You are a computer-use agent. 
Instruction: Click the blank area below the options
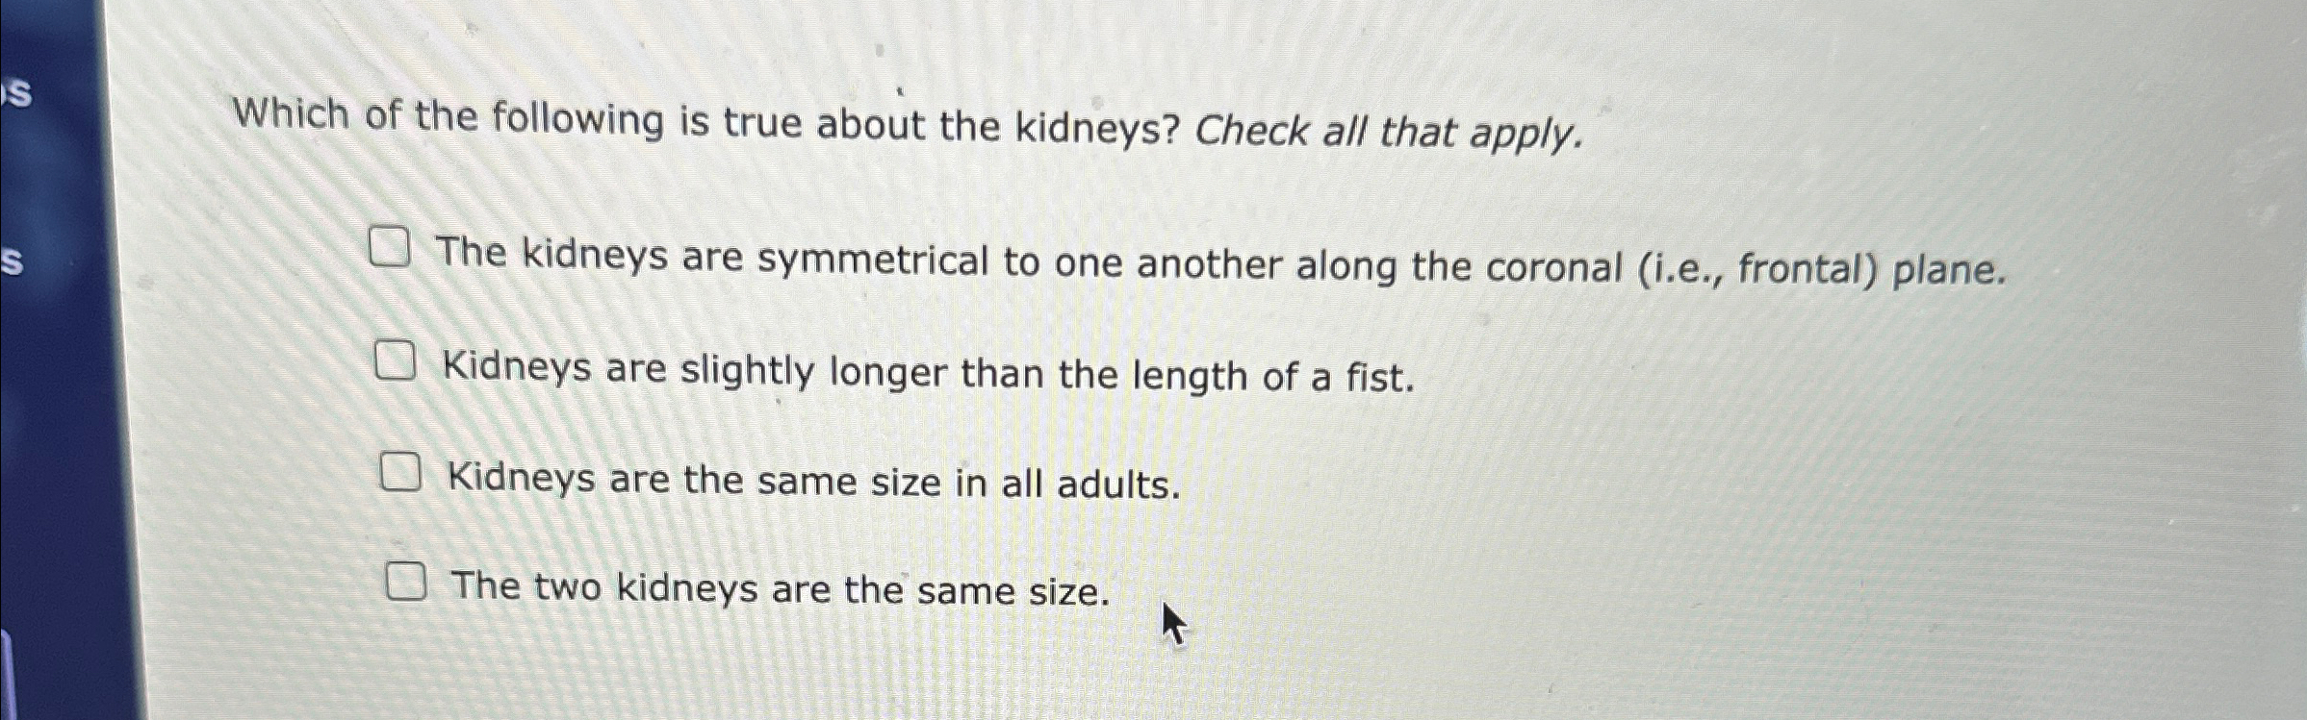pyautogui.click(x=1155, y=683)
